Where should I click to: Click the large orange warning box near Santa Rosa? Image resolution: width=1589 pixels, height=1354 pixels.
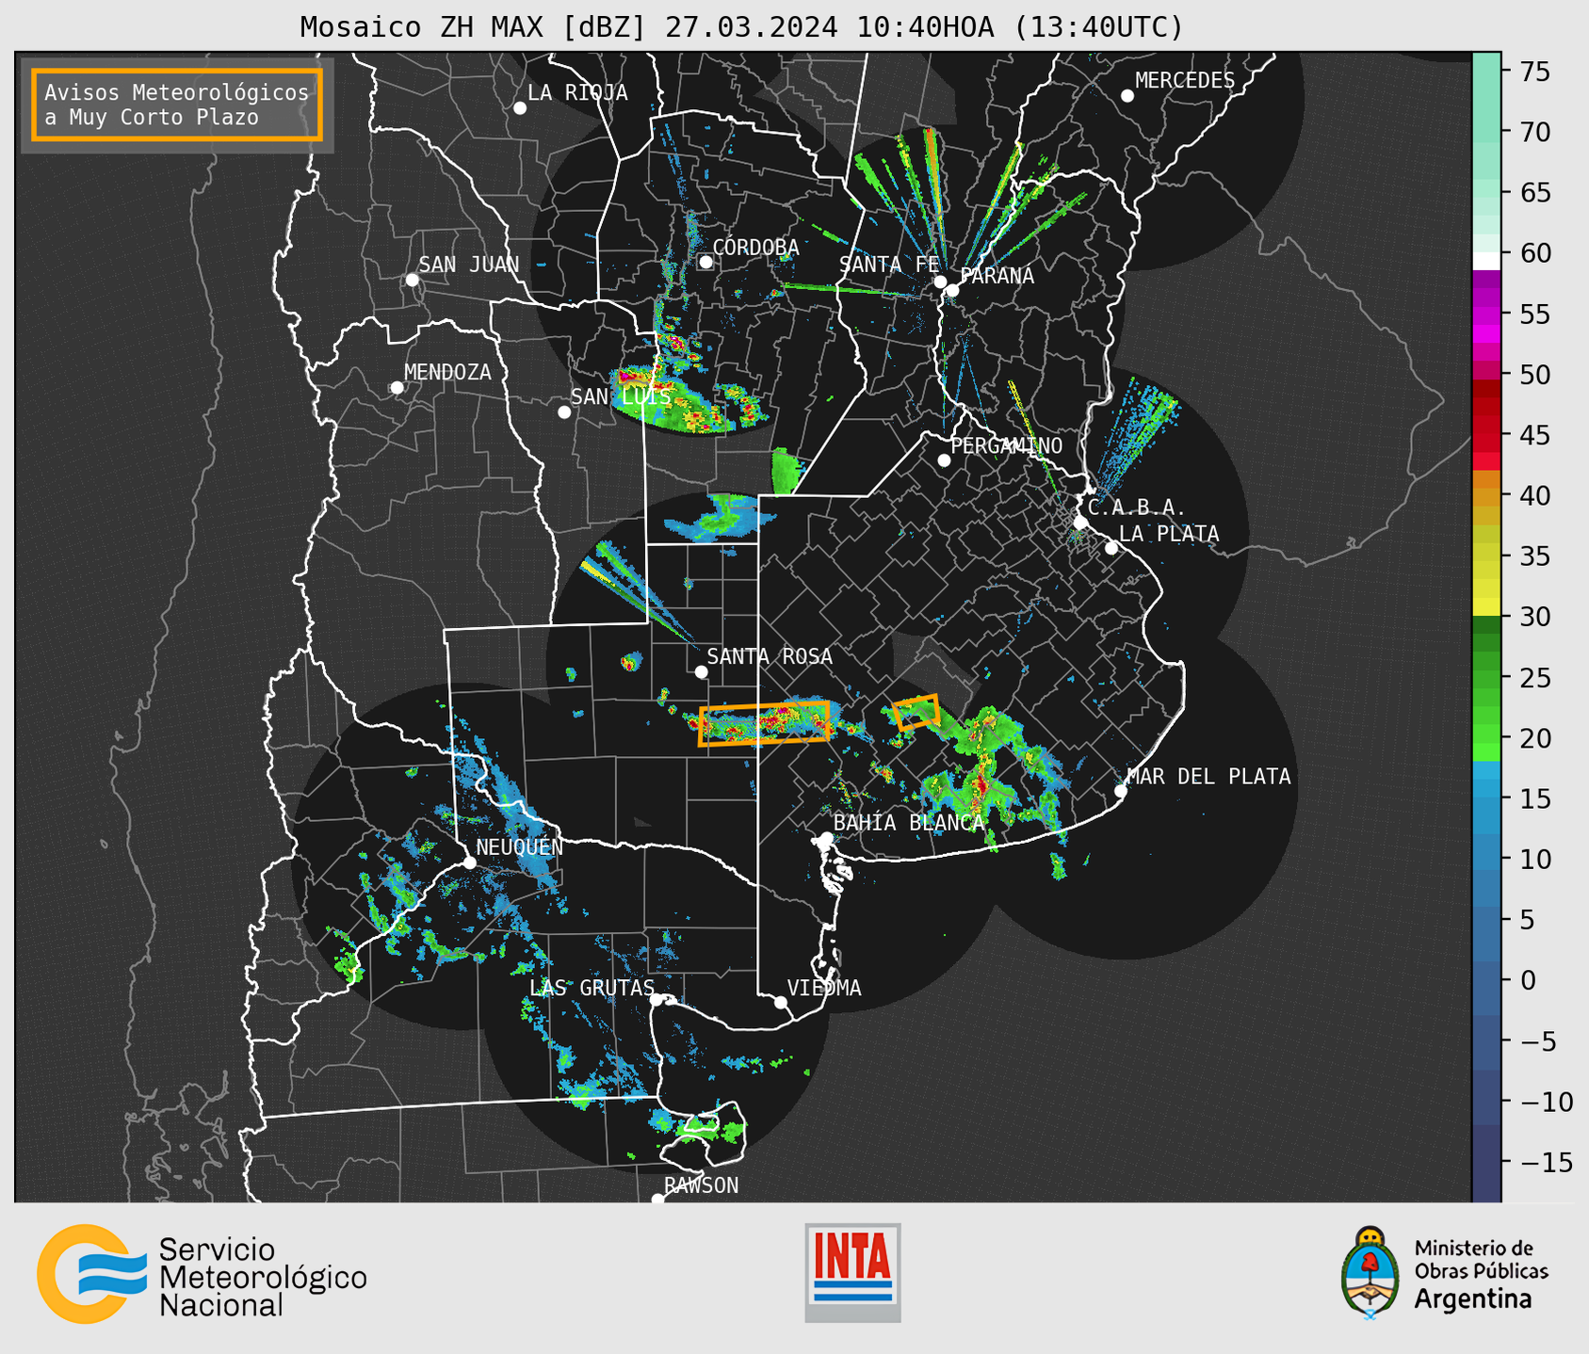(765, 724)
